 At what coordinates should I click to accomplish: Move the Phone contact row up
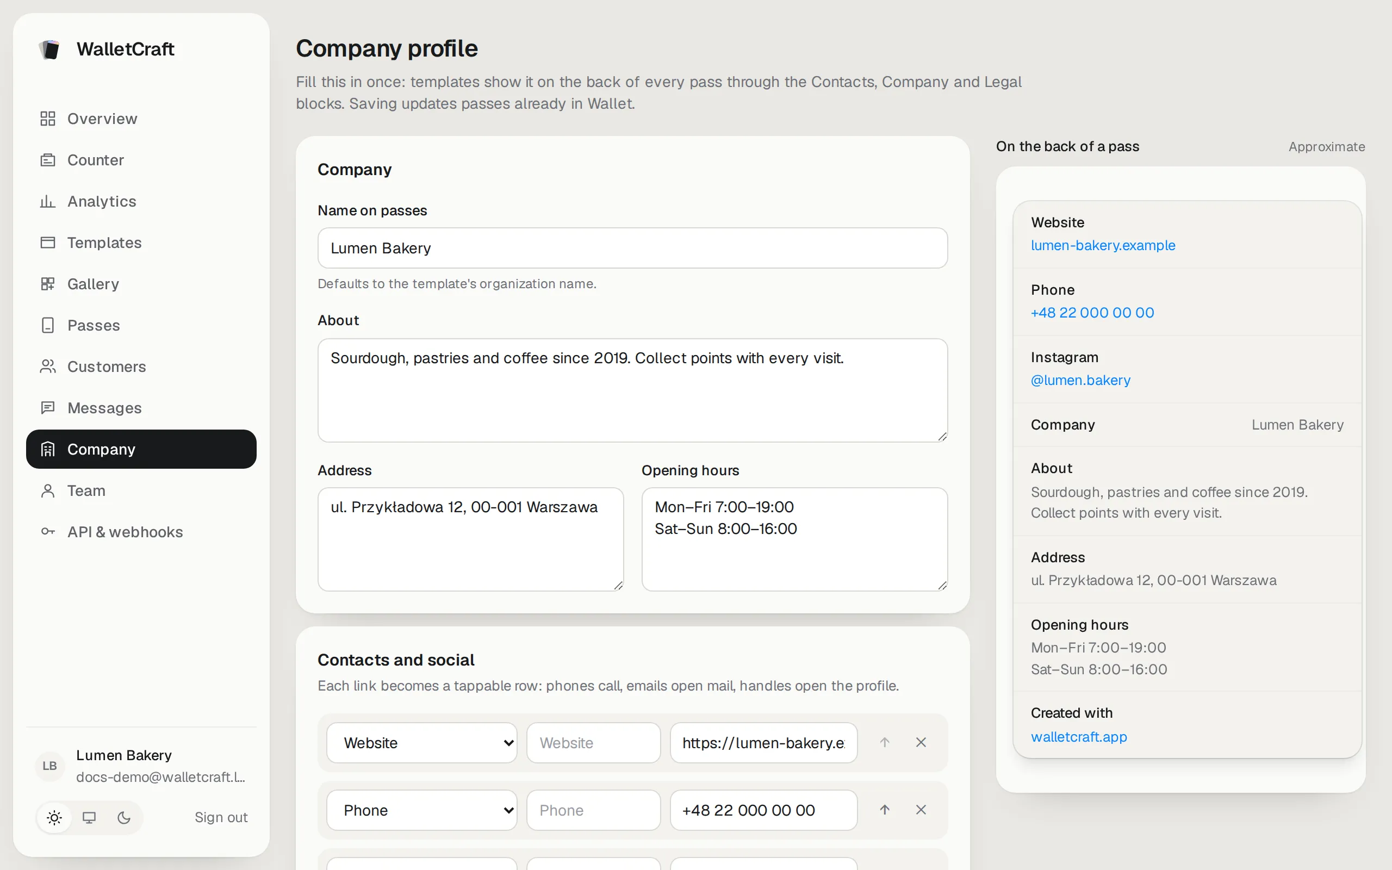point(885,810)
